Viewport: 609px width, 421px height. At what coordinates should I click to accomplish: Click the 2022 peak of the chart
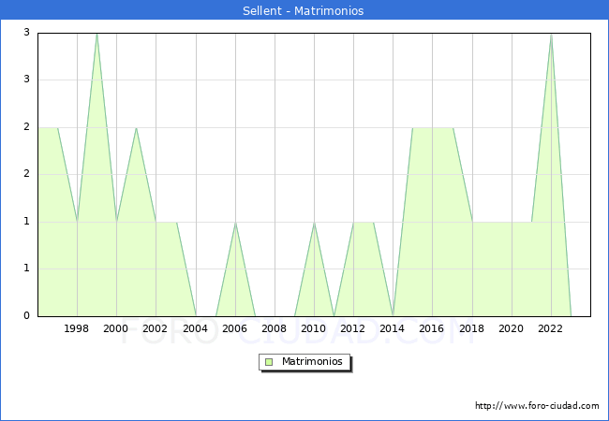(x=551, y=35)
